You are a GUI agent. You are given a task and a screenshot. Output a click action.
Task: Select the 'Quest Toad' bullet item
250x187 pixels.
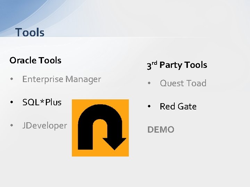183,83
